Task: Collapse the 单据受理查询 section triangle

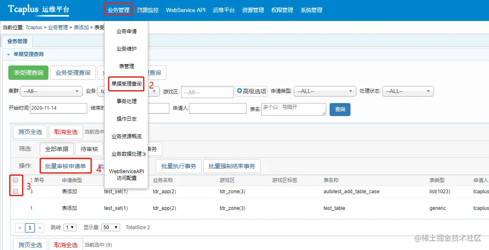Action: click(x=8, y=54)
